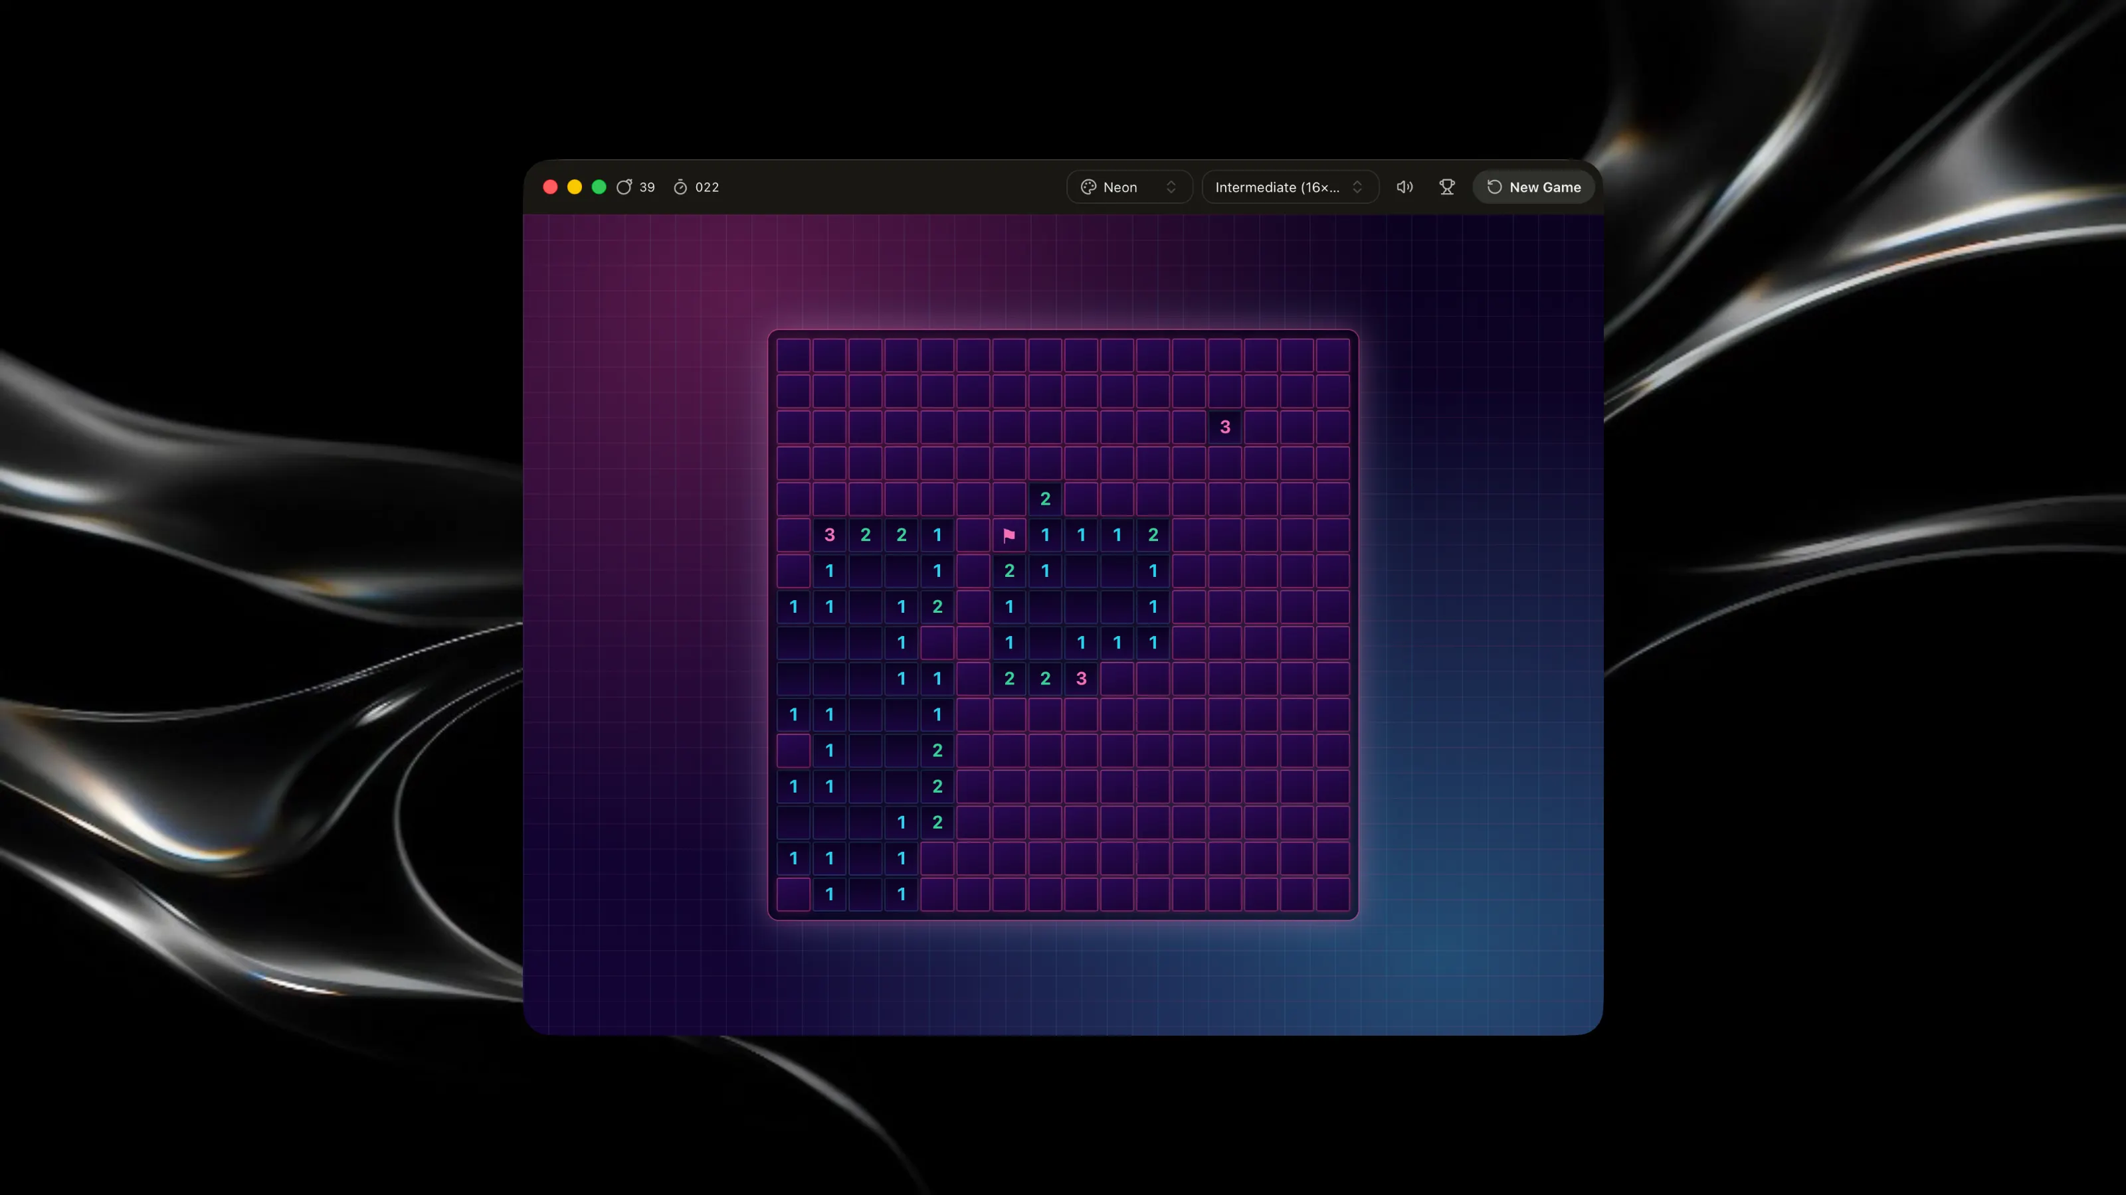
Task: Remove the pink flag from the flagged cell
Action: 1009,535
